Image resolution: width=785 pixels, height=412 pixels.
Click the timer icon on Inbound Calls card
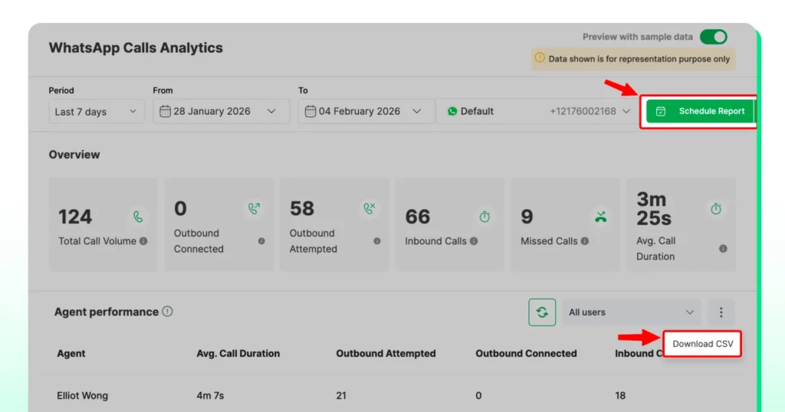point(484,217)
